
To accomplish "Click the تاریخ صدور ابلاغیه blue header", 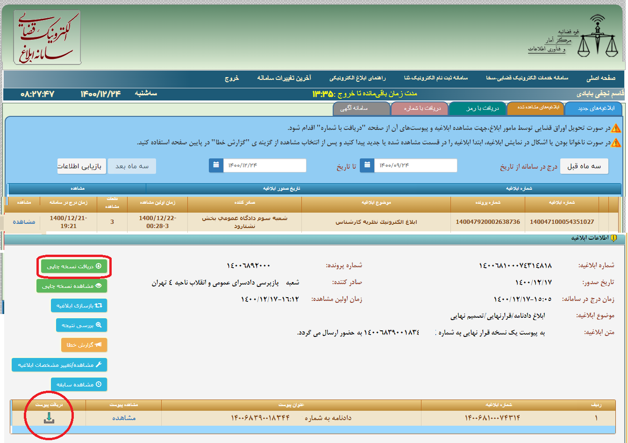I will click(281, 189).
